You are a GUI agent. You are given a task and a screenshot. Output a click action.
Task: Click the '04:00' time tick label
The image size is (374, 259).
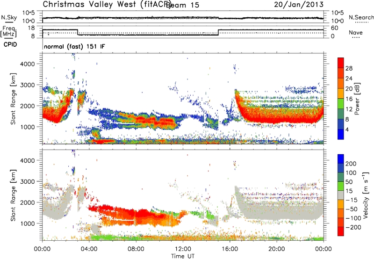89,249
